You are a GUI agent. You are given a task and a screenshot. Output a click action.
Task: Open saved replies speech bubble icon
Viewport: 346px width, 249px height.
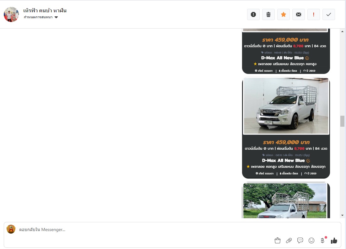tap(300, 241)
